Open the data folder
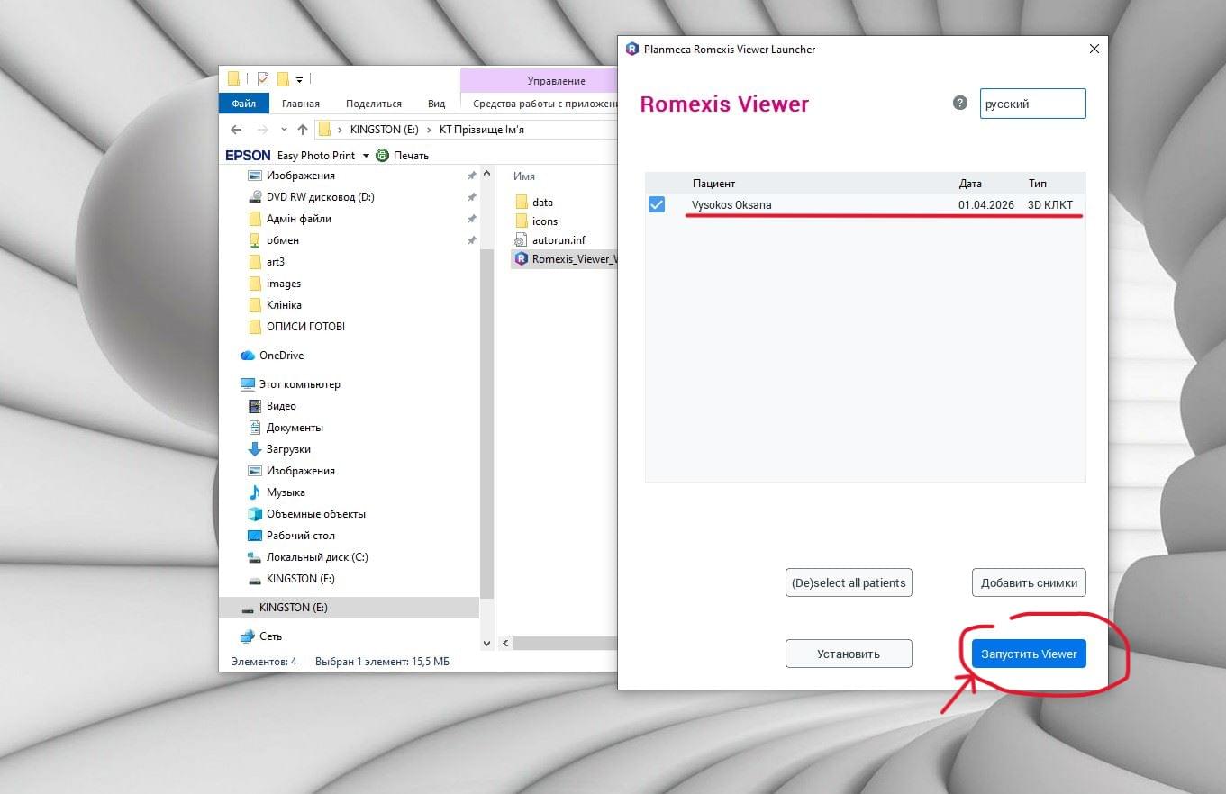 coord(541,203)
